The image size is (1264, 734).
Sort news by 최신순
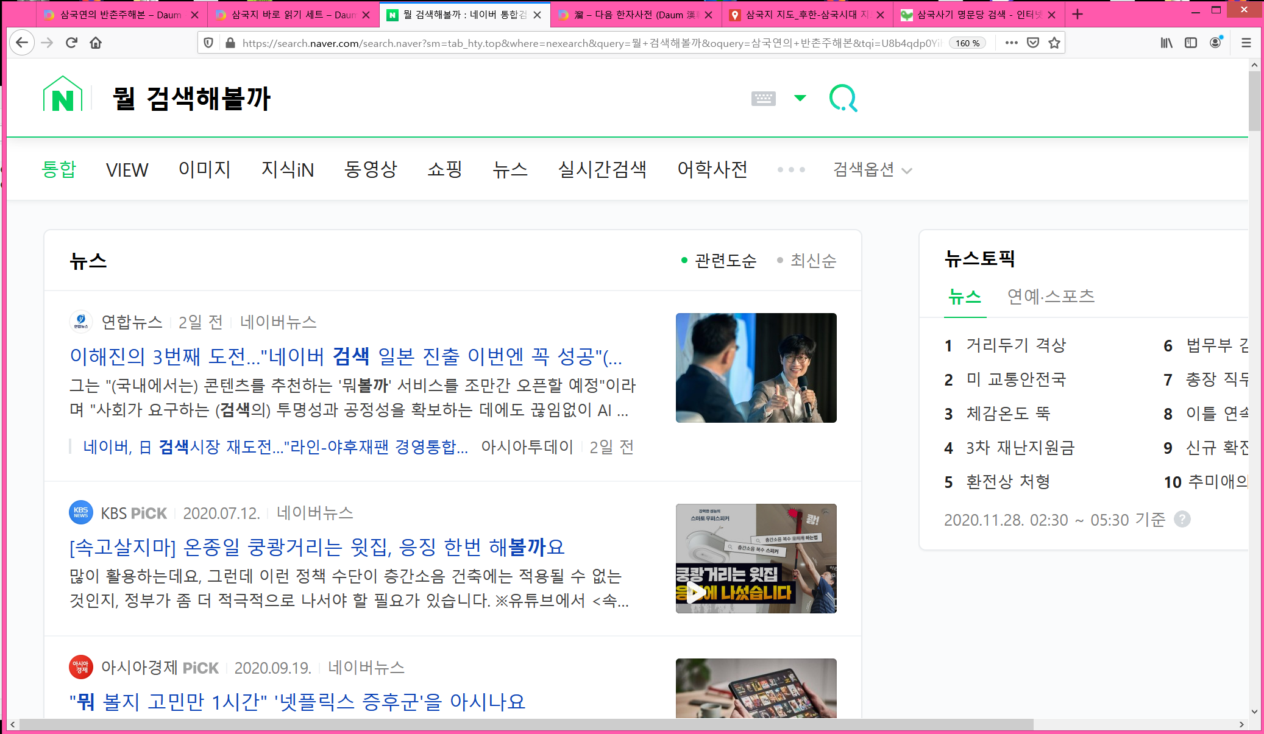[x=812, y=261]
